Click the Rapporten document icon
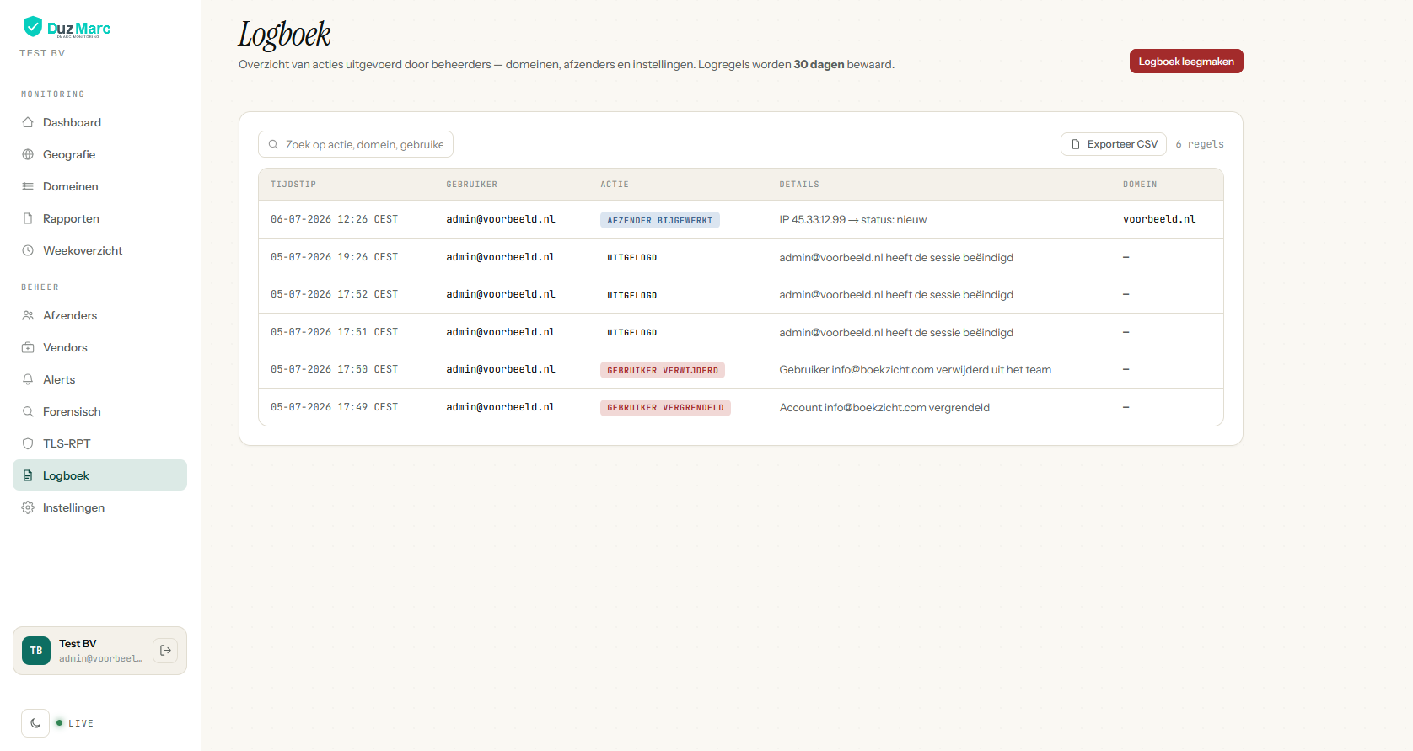This screenshot has width=1413, height=751. (x=28, y=218)
